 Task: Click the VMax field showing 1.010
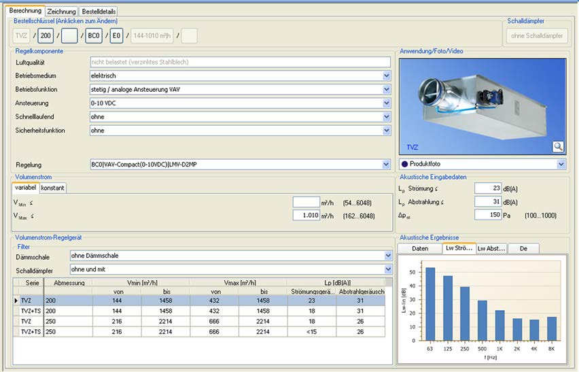[306, 215]
